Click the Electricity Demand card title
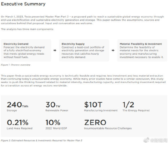This screenshot has height=143, width=168. click(x=16, y=44)
